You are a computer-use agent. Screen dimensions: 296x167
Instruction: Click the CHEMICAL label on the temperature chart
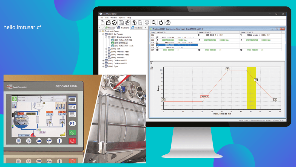pos(205,97)
